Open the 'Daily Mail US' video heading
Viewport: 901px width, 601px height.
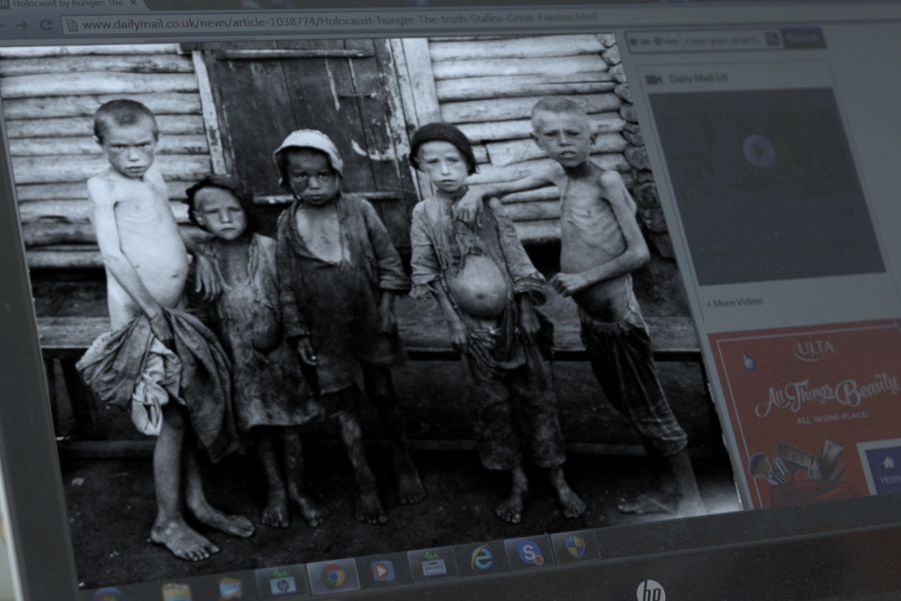click(x=698, y=78)
